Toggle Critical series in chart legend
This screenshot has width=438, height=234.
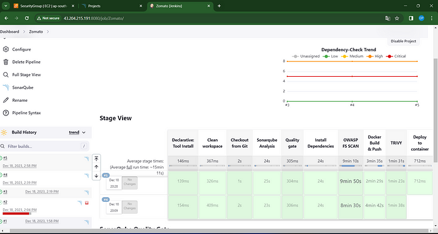coord(396,56)
